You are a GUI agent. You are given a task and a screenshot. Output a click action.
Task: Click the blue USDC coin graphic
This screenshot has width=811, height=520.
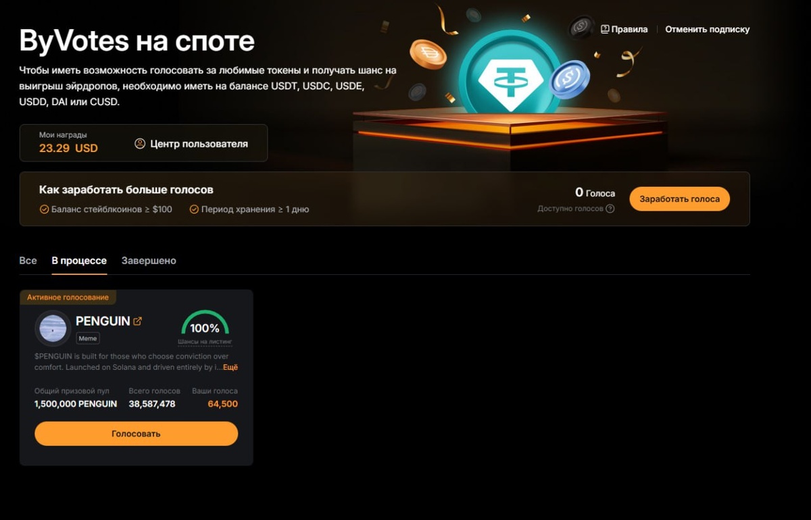click(570, 79)
